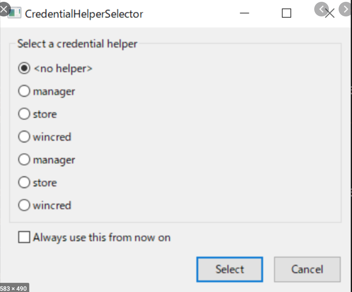Click the CredentialHelperSelector title bar text

[x=84, y=14]
